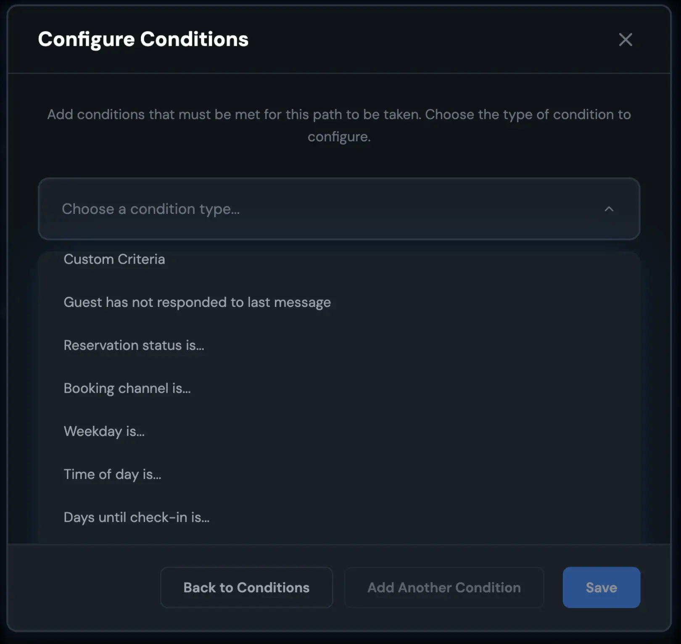The height and width of the screenshot is (644, 681).
Task: Click the Configure Conditions title
Action: click(143, 39)
